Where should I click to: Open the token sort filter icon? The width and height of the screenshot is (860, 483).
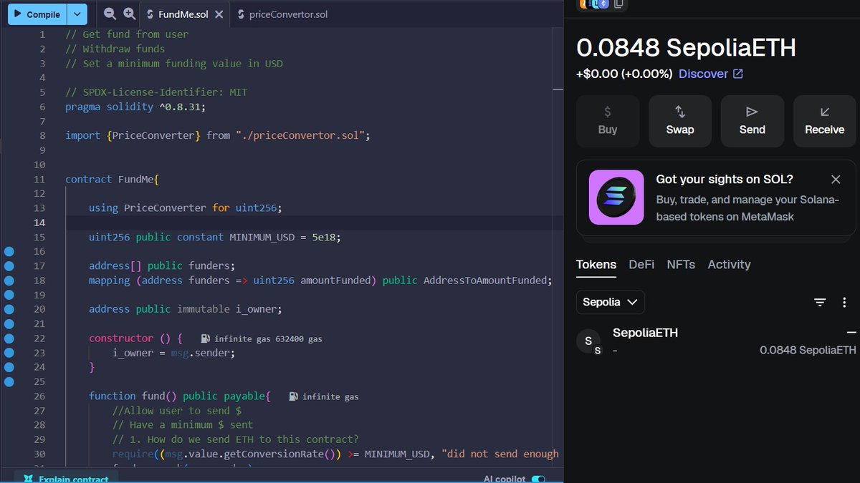click(820, 303)
